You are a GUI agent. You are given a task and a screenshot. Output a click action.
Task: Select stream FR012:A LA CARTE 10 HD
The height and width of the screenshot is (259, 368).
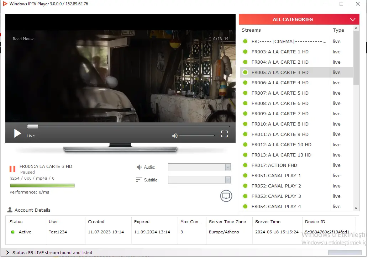click(297, 145)
